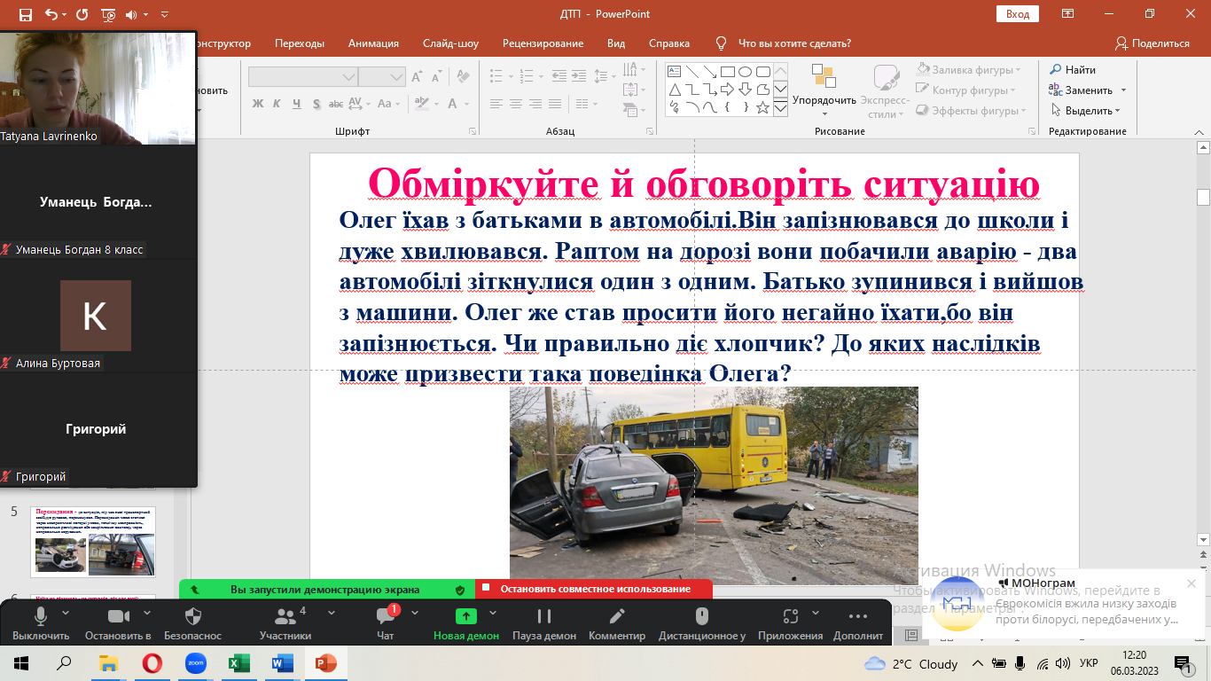
Task: Open the Справка ribbon tab
Action: [x=669, y=43]
